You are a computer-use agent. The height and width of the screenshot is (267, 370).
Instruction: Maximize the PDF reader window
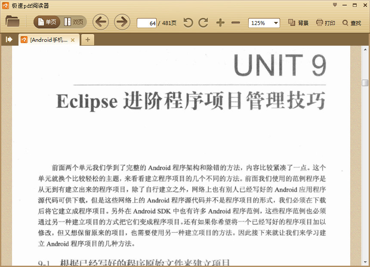(355, 5)
